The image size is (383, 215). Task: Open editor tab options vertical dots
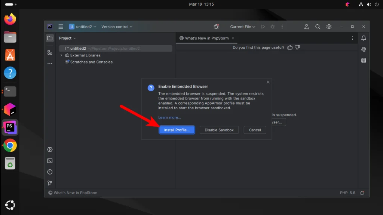pos(352,38)
